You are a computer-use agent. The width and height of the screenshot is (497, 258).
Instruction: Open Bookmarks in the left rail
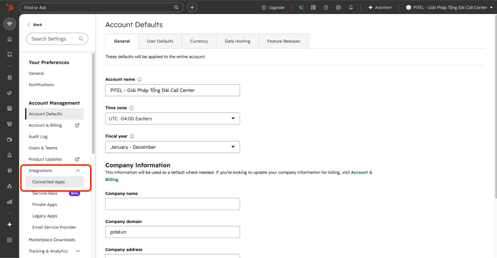(10, 55)
